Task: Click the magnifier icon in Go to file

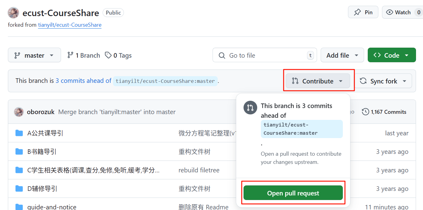Action: tap(222, 56)
